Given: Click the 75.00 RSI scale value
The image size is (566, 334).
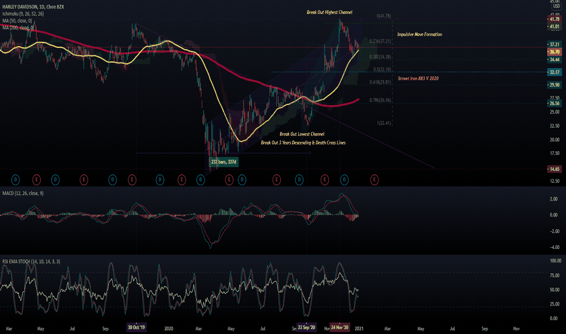Looking at the screenshot, I should click(x=554, y=276).
